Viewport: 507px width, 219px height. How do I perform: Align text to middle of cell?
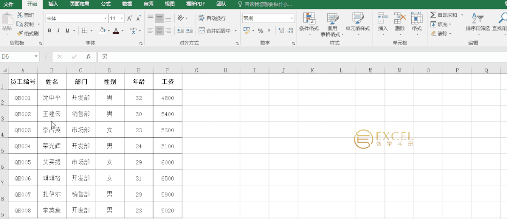point(159,18)
